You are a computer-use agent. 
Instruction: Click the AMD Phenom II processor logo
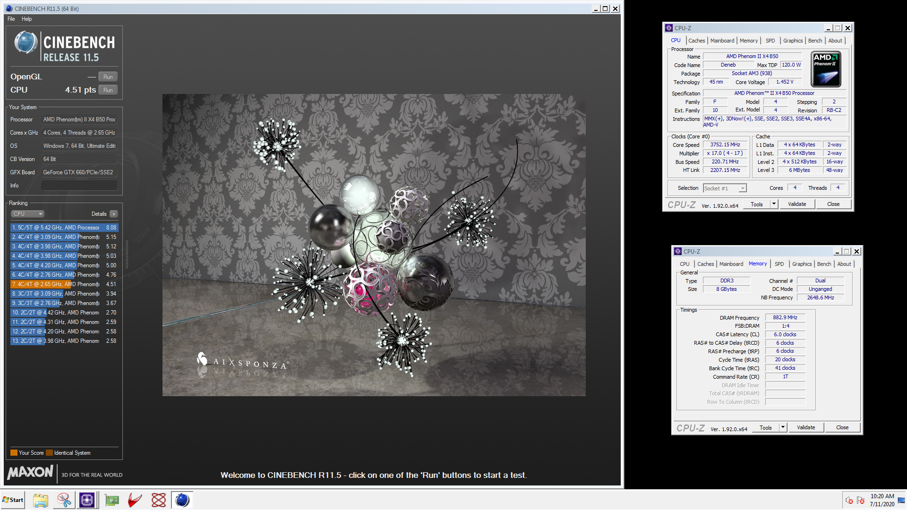[826, 69]
